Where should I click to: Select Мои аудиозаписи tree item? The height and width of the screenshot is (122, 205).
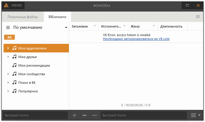[36, 48]
